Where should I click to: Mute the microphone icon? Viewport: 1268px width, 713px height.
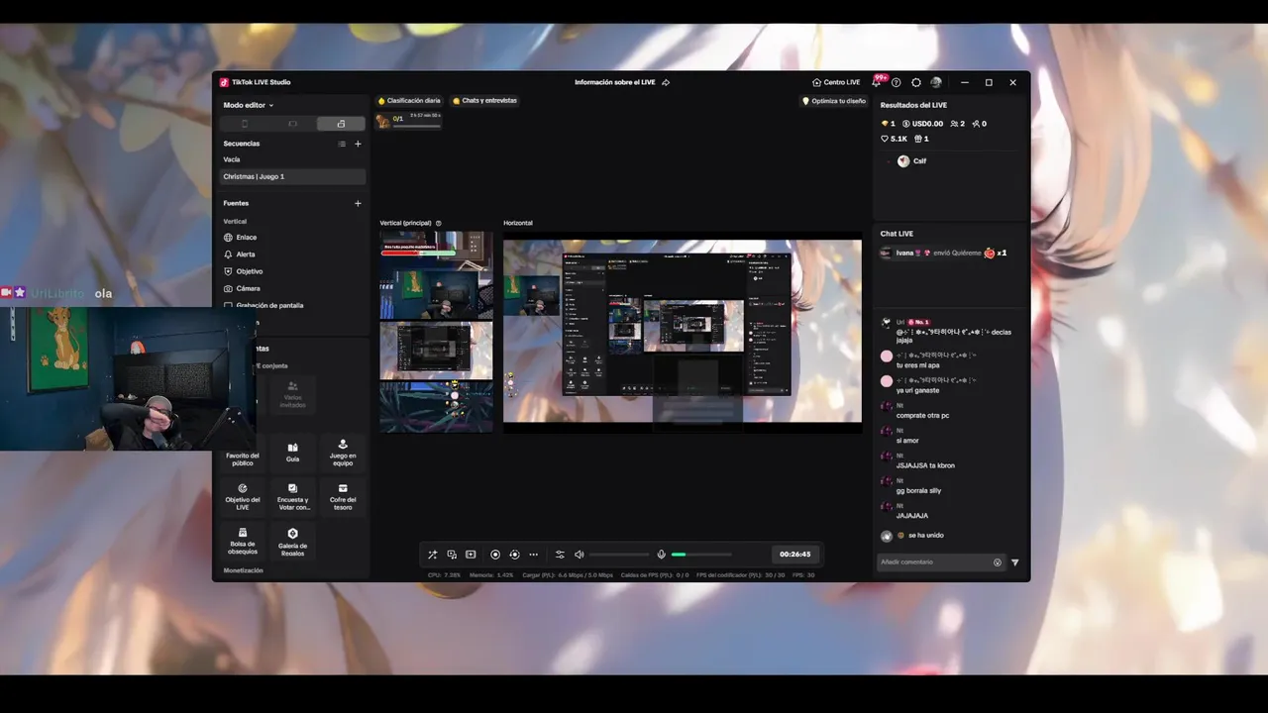[x=662, y=555]
